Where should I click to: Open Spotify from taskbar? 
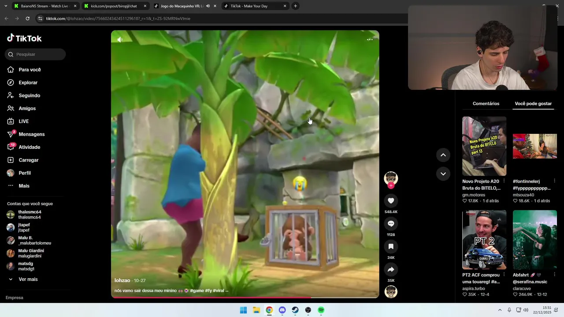click(x=321, y=310)
